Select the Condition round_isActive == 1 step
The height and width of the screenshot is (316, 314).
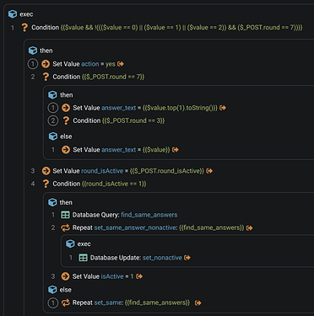coord(94,184)
